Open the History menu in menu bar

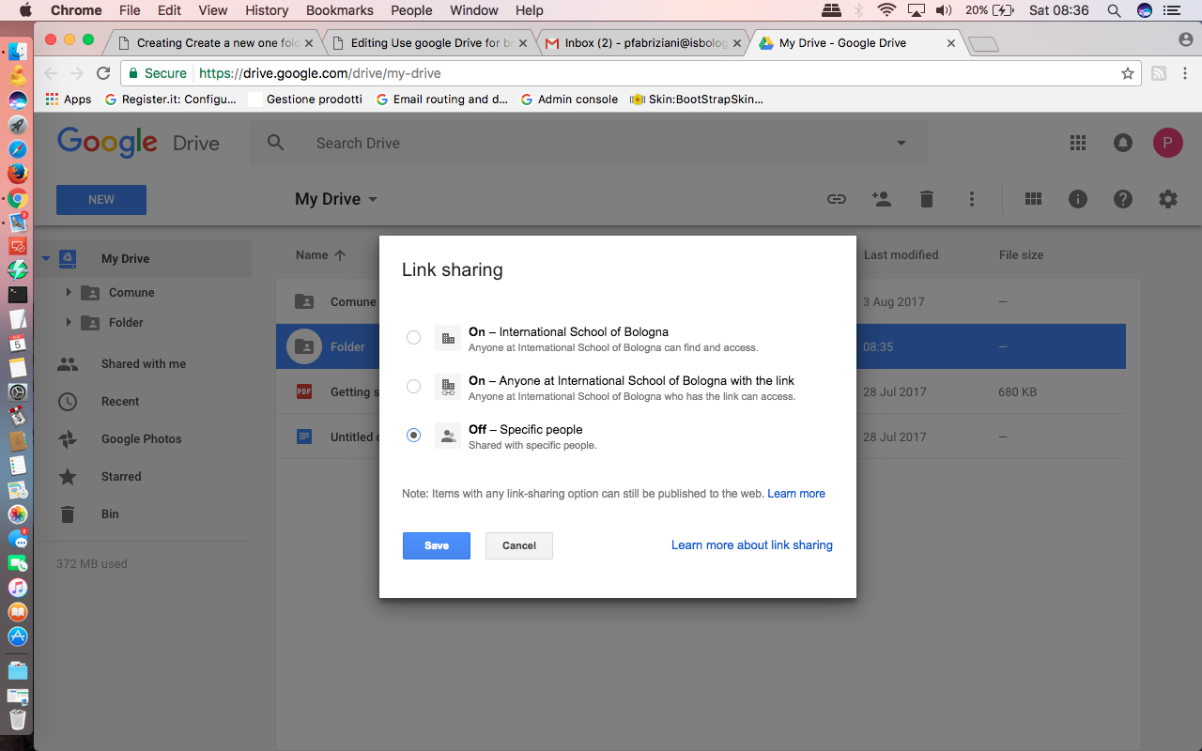[x=267, y=10]
